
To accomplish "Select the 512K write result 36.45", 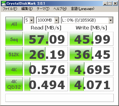I will 91,54.
